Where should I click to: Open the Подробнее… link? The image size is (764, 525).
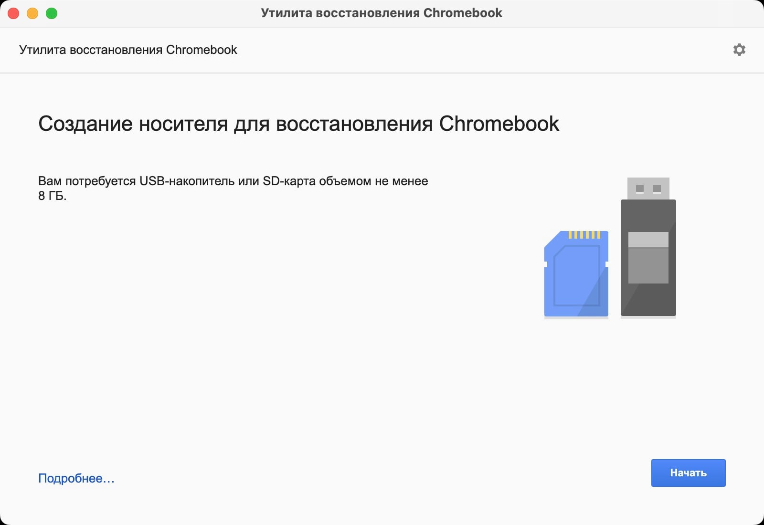click(x=76, y=478)
